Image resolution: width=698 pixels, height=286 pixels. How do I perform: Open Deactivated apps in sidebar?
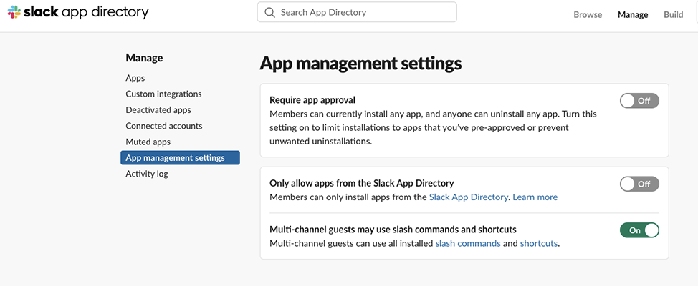158,110
